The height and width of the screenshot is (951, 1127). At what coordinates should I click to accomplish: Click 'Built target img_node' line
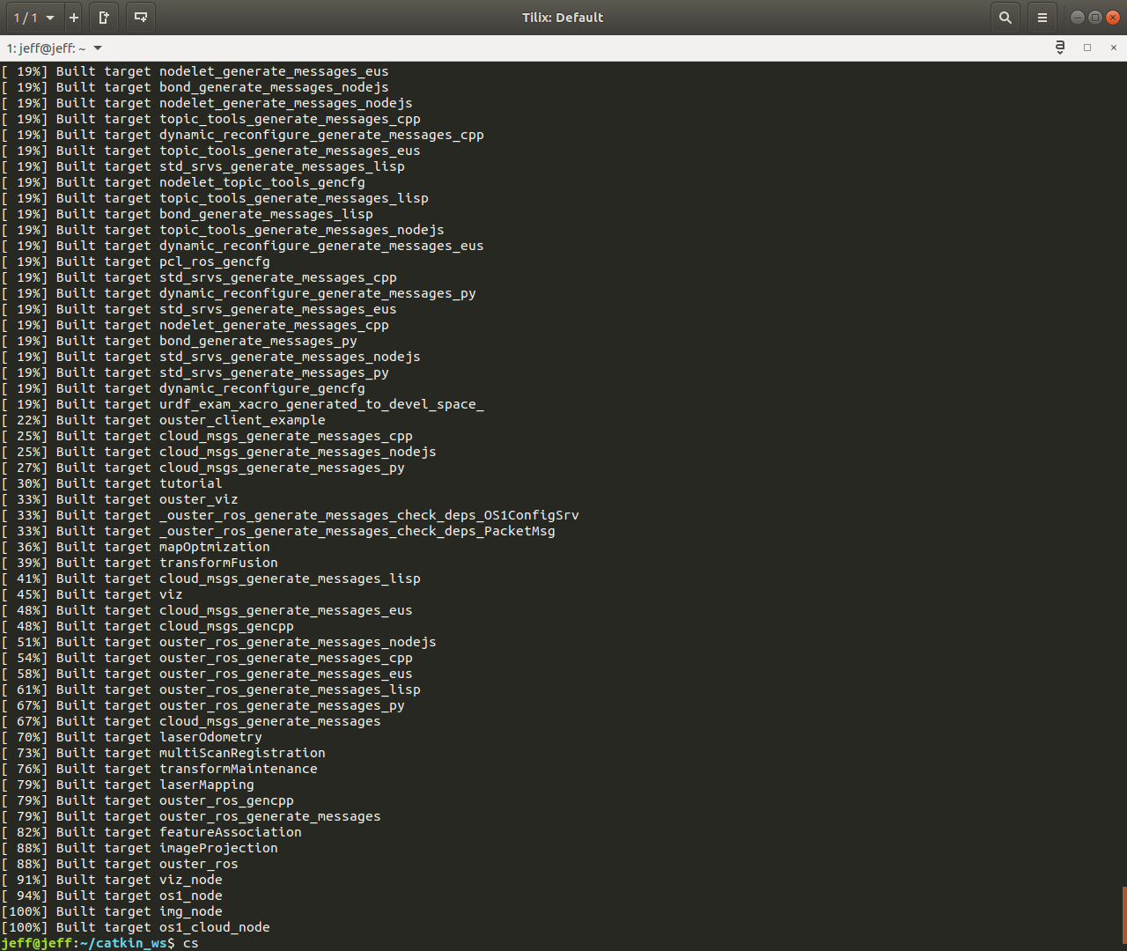[x=112, y=911]
